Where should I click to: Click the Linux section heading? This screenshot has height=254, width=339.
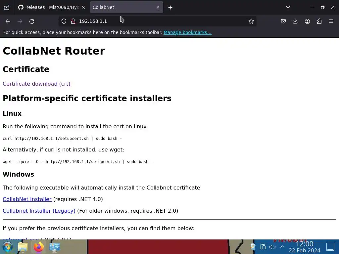(12, 113)
